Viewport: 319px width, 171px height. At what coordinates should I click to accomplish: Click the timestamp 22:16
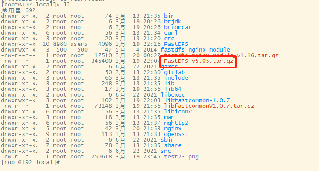click(x=152, y=44)
